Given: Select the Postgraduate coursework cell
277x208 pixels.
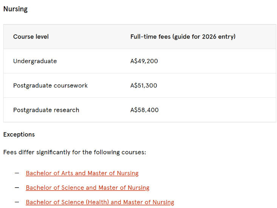Looking at the screenshot, I should 50,86.
